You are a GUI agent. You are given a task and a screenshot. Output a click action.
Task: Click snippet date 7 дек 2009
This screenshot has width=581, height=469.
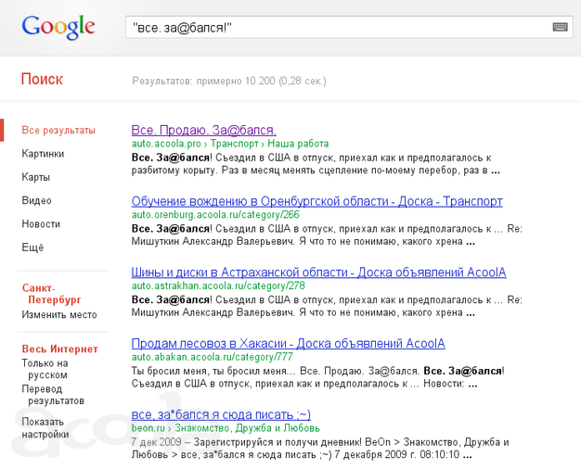(156, 442)
